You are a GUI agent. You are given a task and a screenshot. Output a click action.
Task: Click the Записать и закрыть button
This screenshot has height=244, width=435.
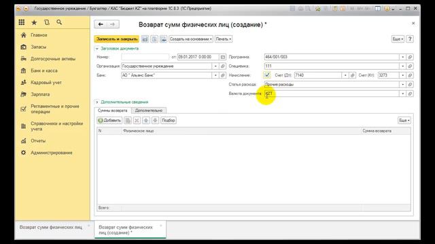[117, 39]
